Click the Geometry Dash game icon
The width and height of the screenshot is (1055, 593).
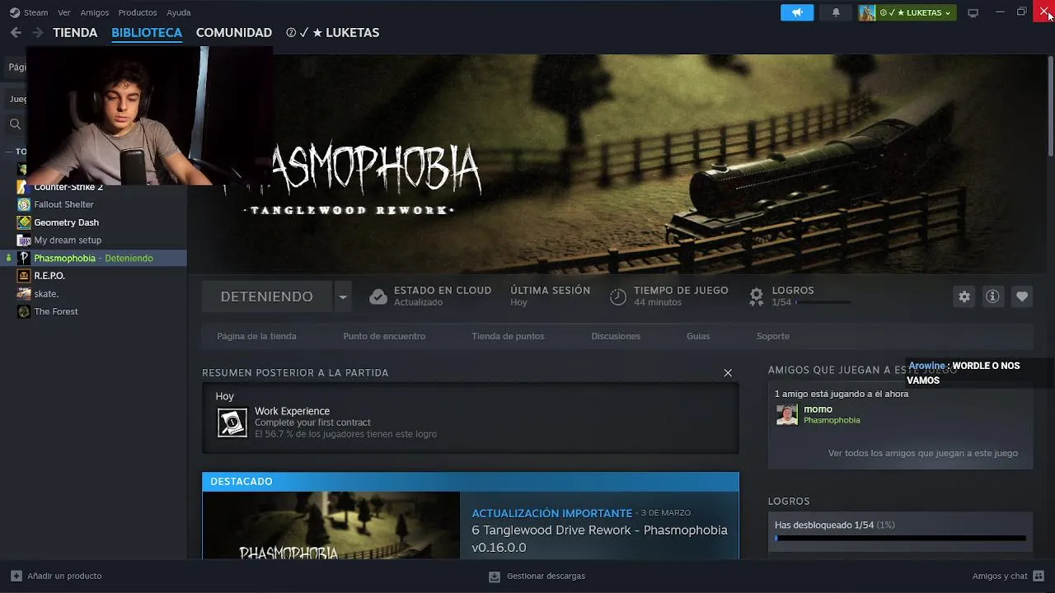(24, 222)
